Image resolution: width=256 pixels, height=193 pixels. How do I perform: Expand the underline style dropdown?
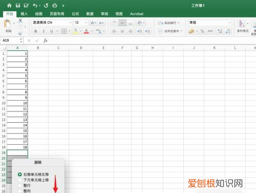(57, 31)
